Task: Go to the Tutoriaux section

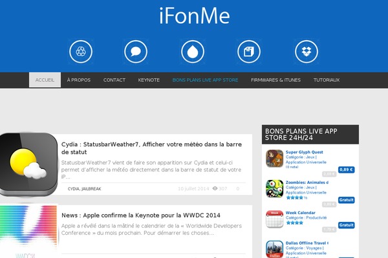Action: [x=327, y=80]
